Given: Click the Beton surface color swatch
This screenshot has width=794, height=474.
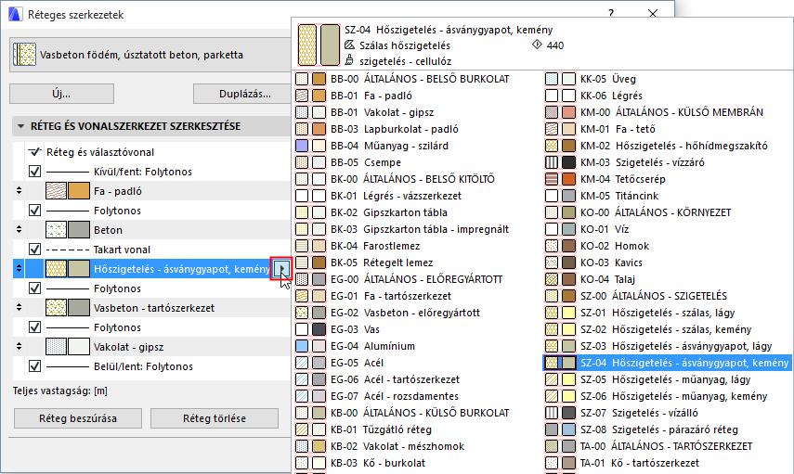Looking at the screenshot, I should click(x=79, y=230).
